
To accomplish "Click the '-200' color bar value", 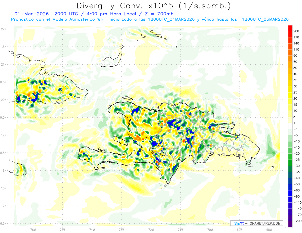I will click(x=297, y=221).
